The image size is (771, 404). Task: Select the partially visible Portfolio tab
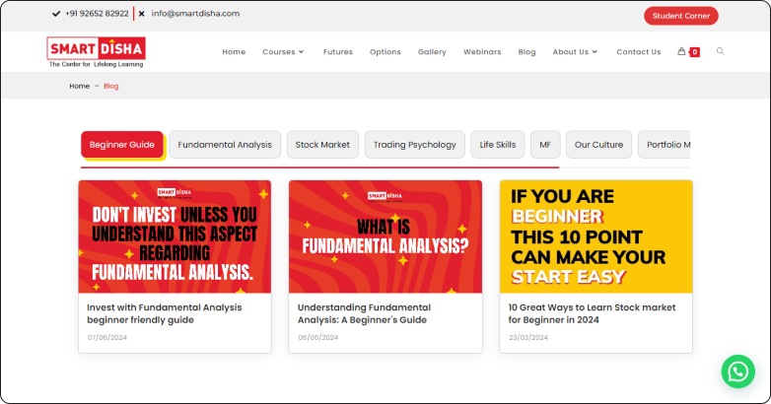[665, 145]
